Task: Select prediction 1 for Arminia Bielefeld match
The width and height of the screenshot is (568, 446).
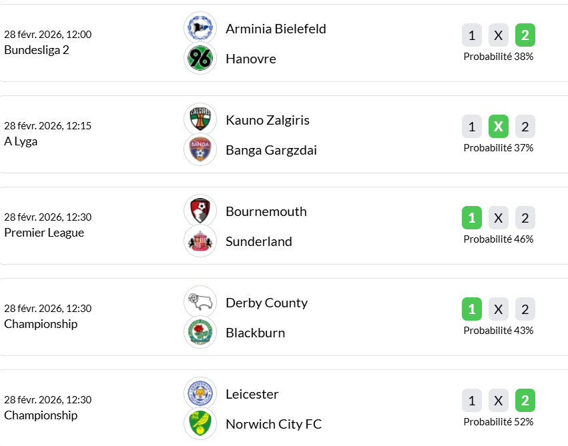Action: tap(472, 35)
